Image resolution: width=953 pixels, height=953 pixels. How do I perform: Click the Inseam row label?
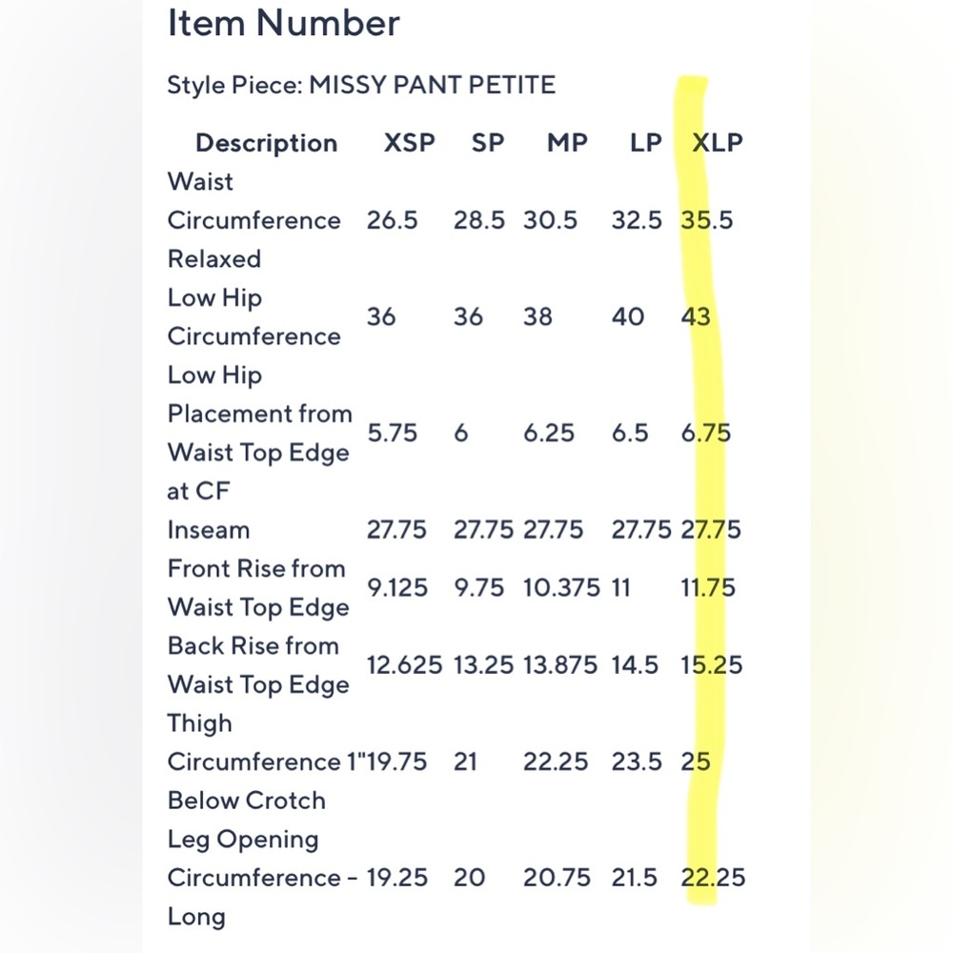(x=209, y=530)
